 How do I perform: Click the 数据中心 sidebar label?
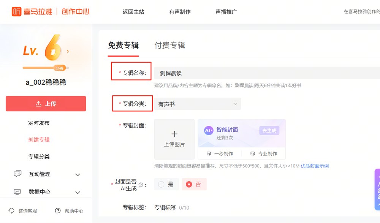(x=40, y=192)
